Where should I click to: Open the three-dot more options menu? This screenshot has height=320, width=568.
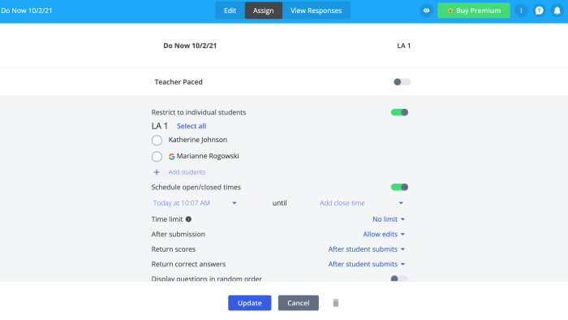[521, 11]
